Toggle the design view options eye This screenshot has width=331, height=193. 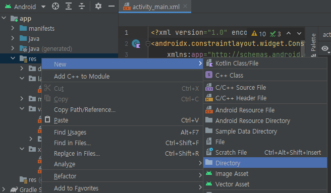(325, 49)
